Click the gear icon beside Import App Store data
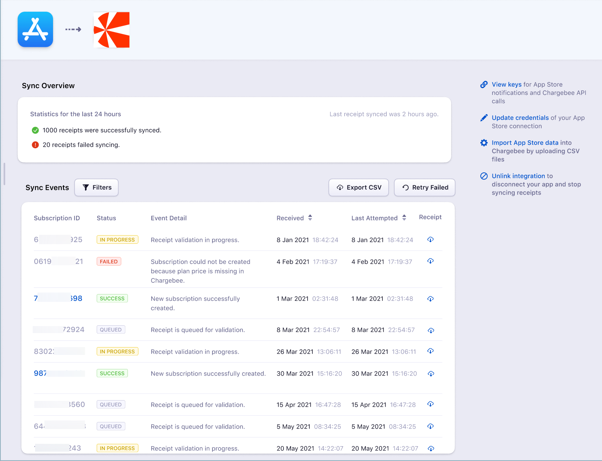The width and height of the screenshot is (602, 461). [x=484, y=143]
